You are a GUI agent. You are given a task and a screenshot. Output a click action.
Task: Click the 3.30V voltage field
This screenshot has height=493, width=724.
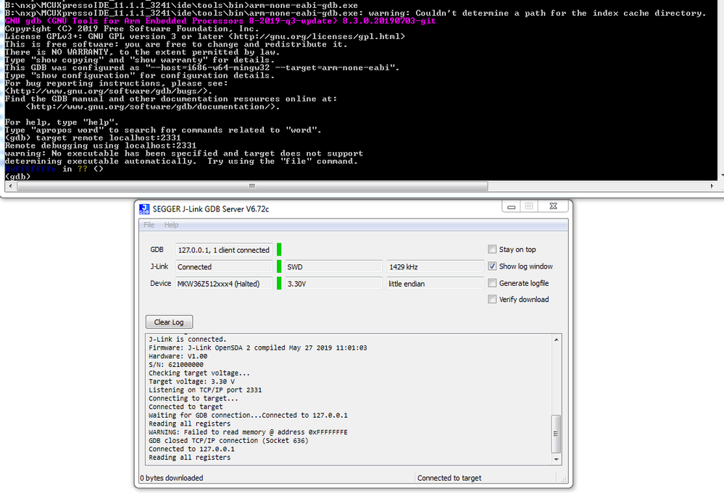coord(334,284)
